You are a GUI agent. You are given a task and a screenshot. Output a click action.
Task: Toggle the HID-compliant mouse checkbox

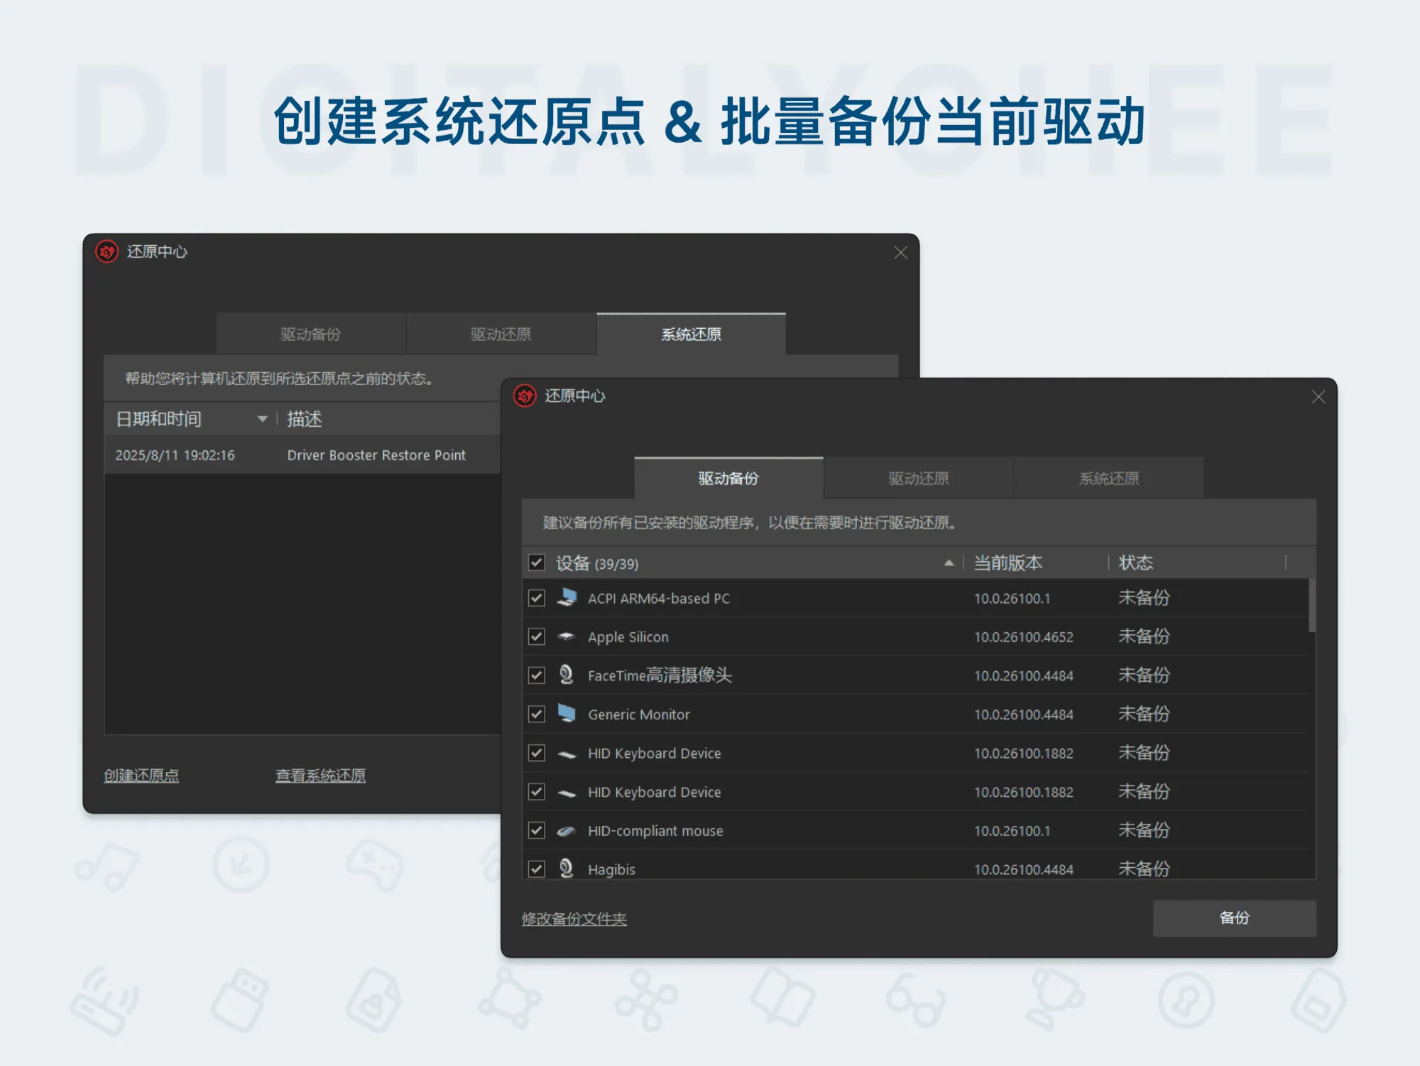tap(537, 830)
